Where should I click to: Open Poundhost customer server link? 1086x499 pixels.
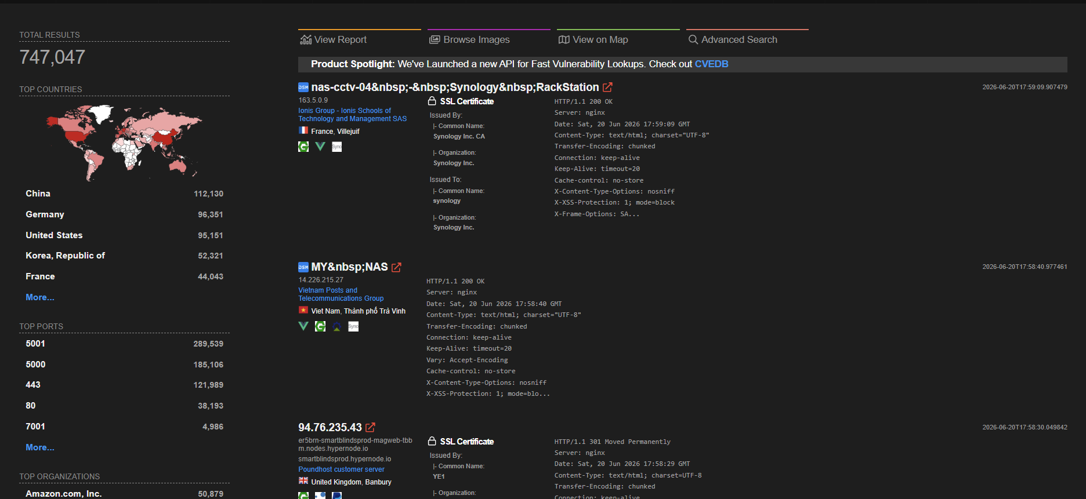pos(342,469)
